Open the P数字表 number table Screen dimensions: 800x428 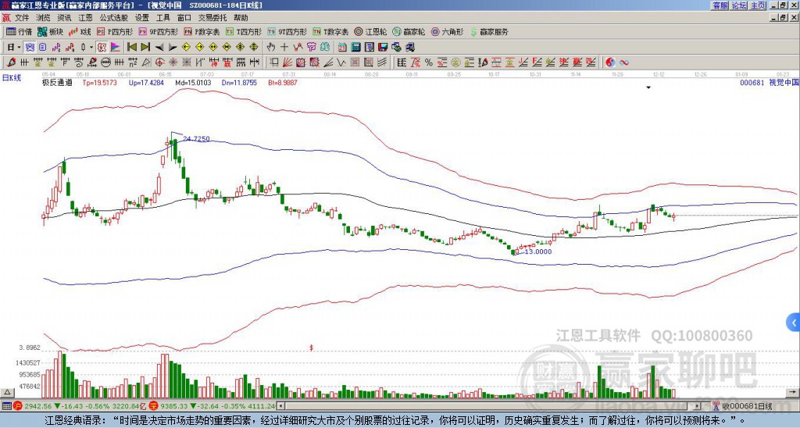[202, 31]
